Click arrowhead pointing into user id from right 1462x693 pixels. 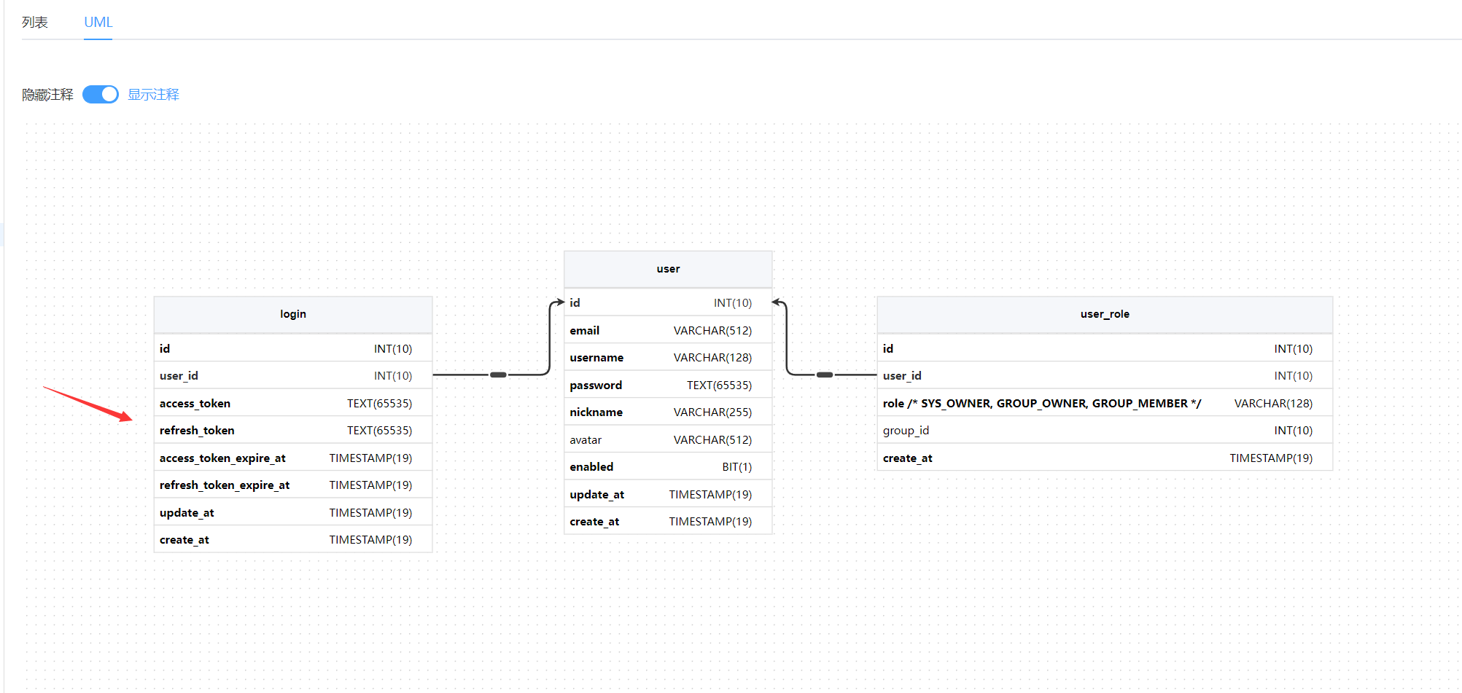pos(777,302)
